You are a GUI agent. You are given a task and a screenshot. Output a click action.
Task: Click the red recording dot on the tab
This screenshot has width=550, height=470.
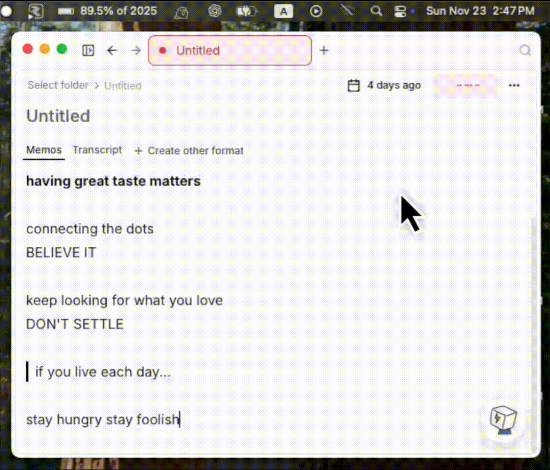162,50
